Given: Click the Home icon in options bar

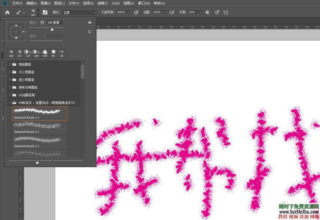Looking at the screenshot, I should coord(7,12).
